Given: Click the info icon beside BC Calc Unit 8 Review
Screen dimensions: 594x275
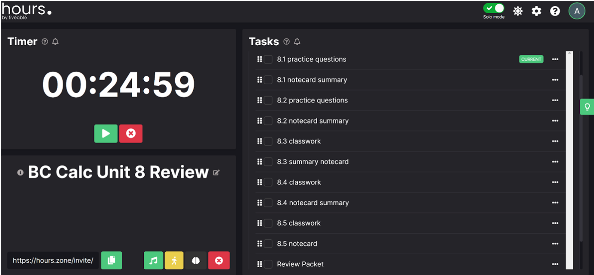Looking at the screenshot, I should click(x=20, y=172).
